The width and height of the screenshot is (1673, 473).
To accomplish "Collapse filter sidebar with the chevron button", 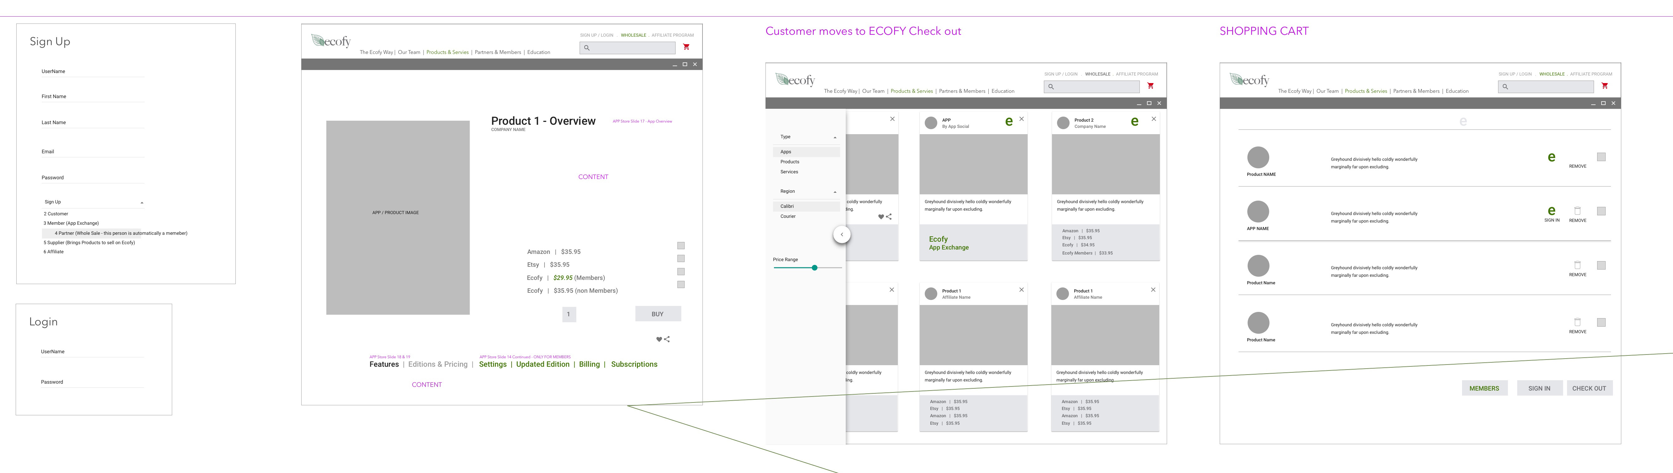I will pos(842,234).
